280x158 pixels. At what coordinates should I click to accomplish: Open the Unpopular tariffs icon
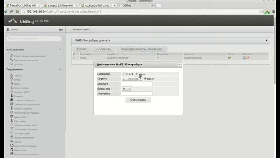(x=12, y=112)
